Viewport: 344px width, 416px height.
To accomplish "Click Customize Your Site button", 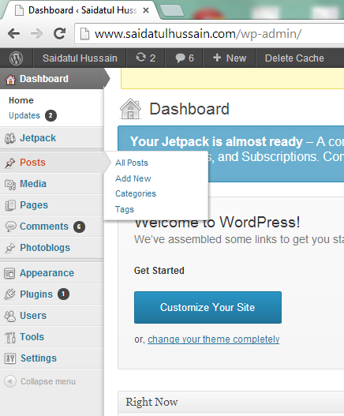I will coord(208,307).
